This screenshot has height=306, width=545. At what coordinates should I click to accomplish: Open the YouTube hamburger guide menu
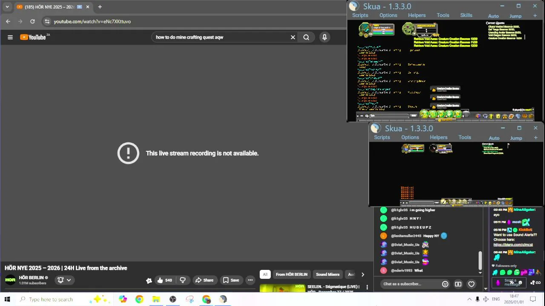tap(10, 37)
